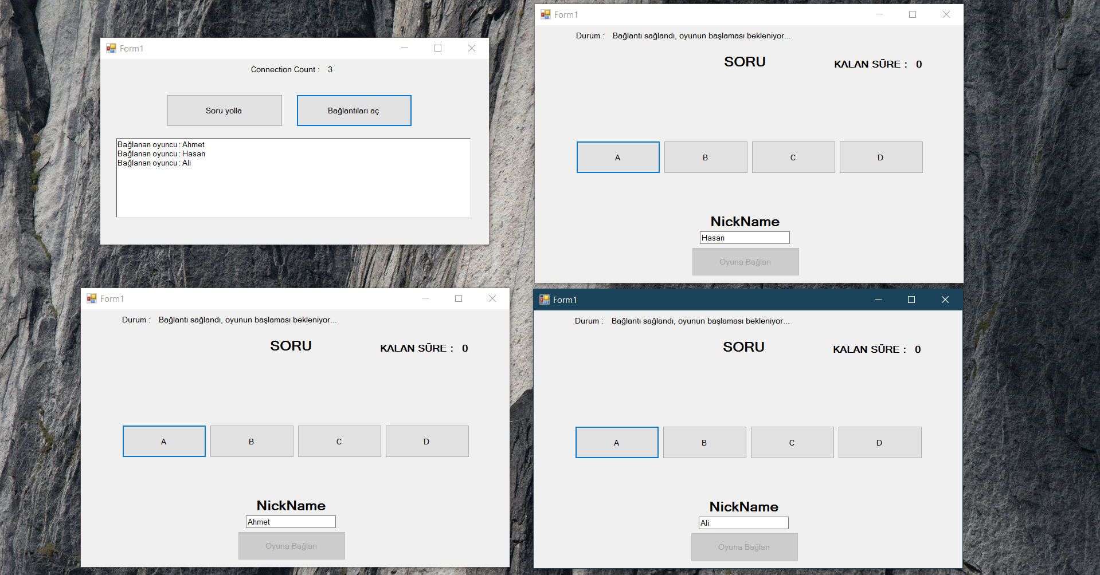Select answer A in Hasan's window
This screenshot has width=1100, height=575.
[x=617, y=157]
